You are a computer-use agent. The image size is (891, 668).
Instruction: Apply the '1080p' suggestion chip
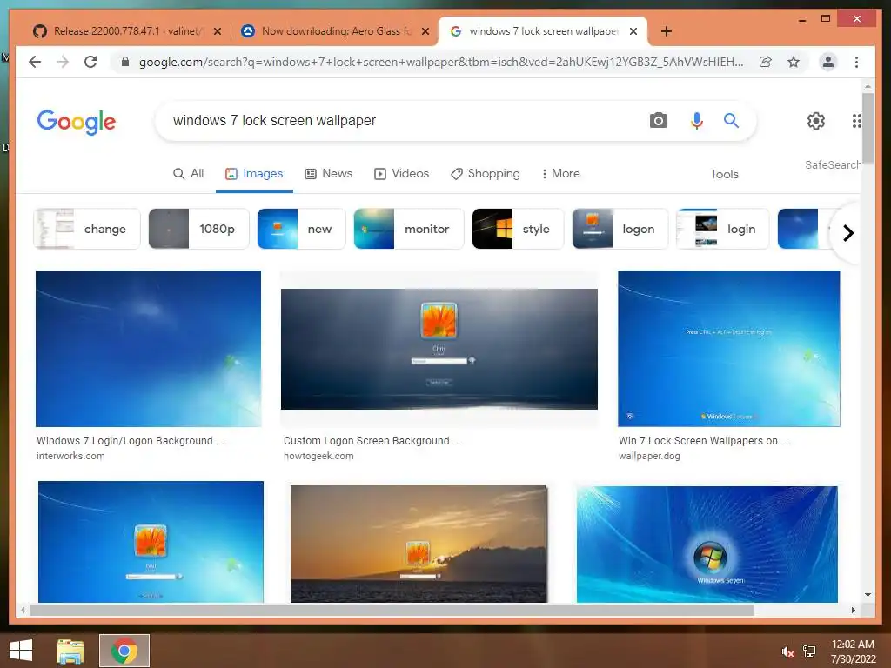tap(198, 229)
